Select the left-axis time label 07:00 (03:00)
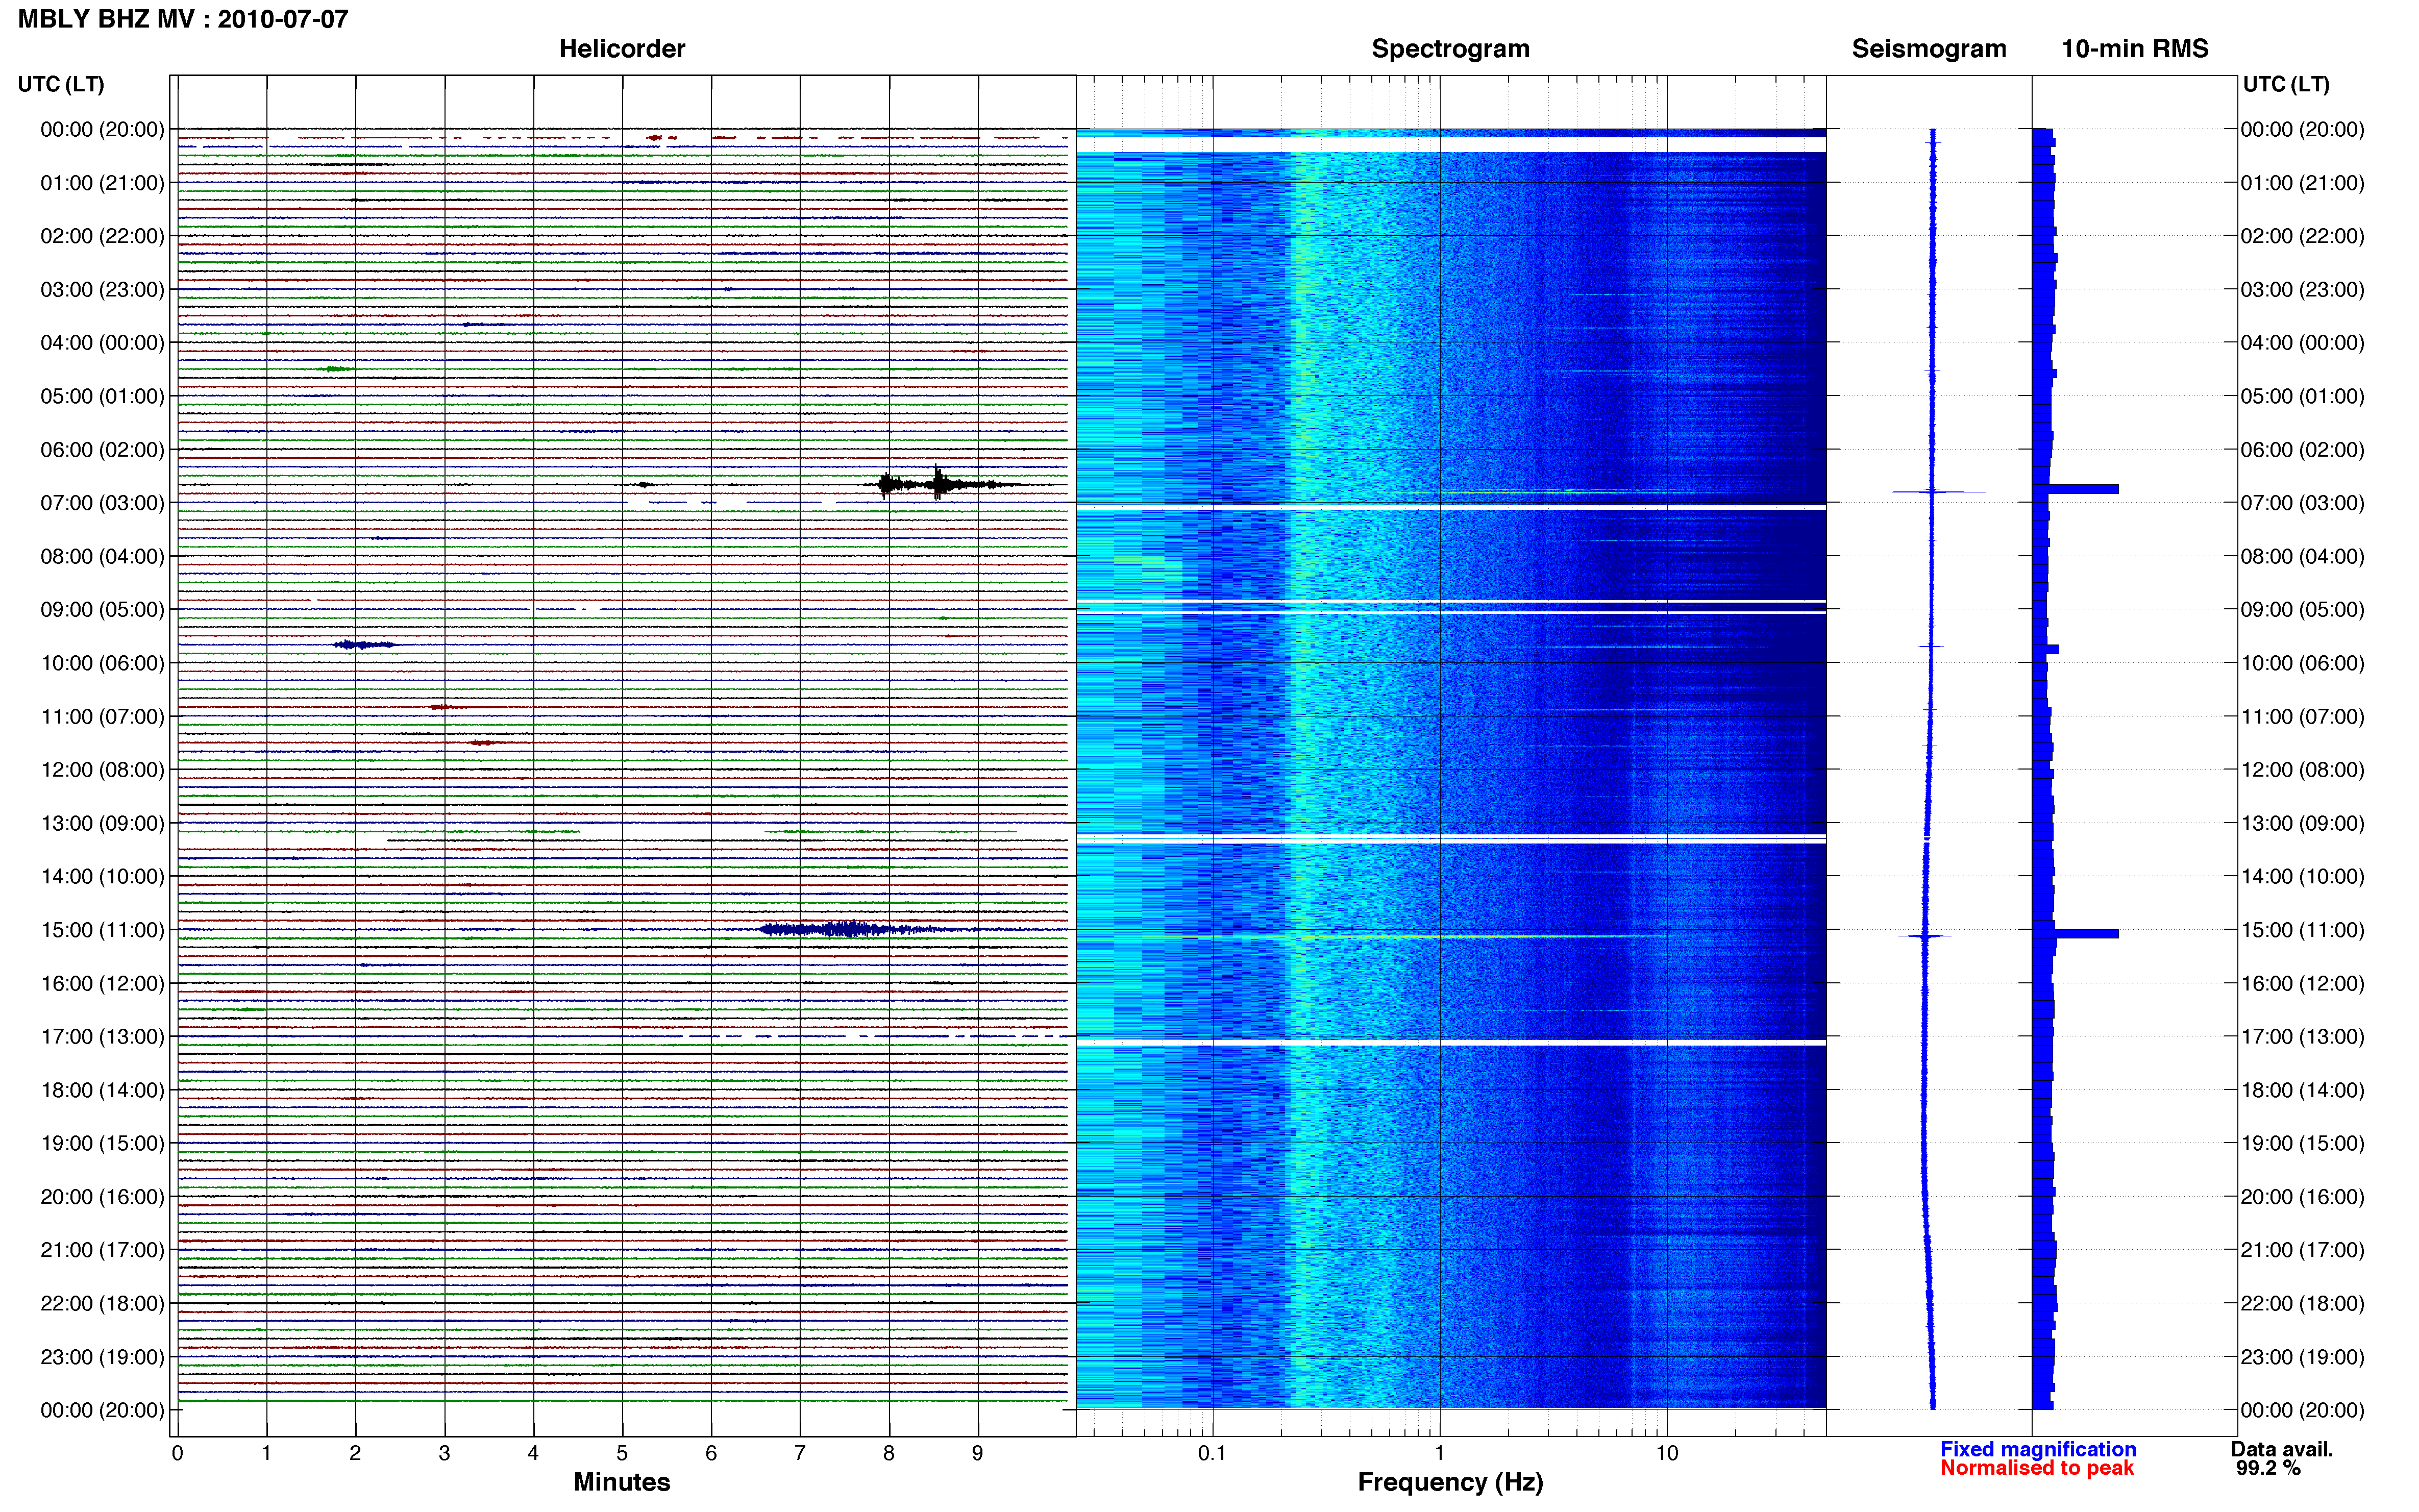 click(x=102, y=503)
